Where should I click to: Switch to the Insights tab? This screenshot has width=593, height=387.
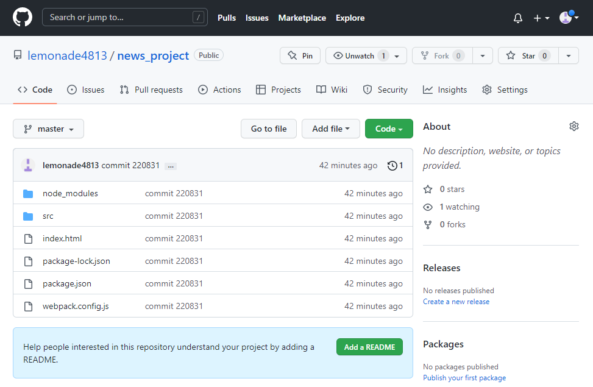coord(445,90)
